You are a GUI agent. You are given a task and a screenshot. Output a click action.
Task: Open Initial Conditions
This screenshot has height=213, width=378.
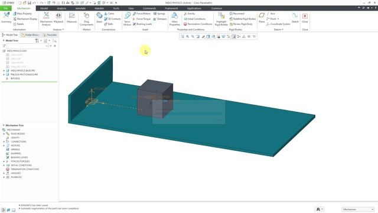tap(195, 19)
